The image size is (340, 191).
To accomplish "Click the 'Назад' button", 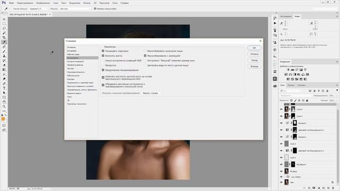I will click(x=254, y=60).
